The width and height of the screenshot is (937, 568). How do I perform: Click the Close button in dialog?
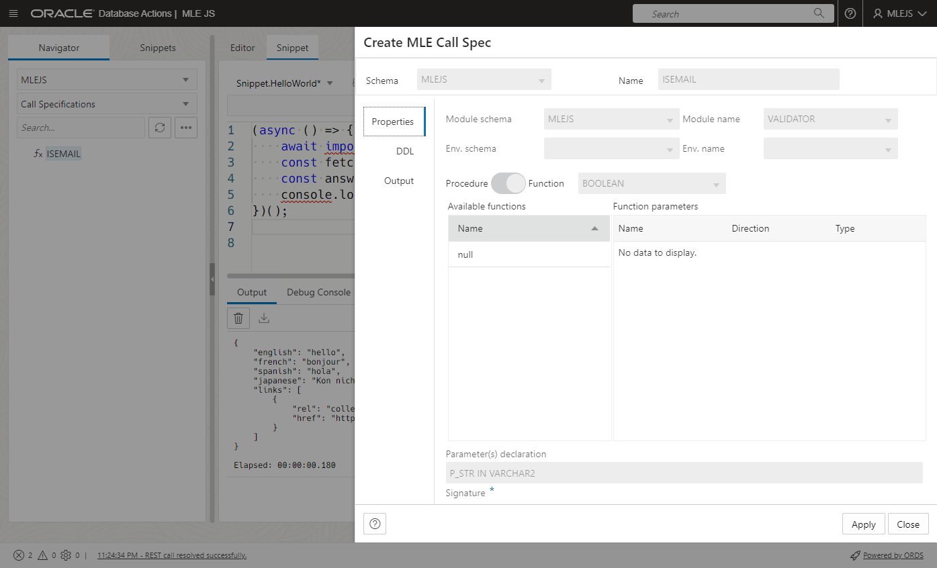(x=908, y=524)
